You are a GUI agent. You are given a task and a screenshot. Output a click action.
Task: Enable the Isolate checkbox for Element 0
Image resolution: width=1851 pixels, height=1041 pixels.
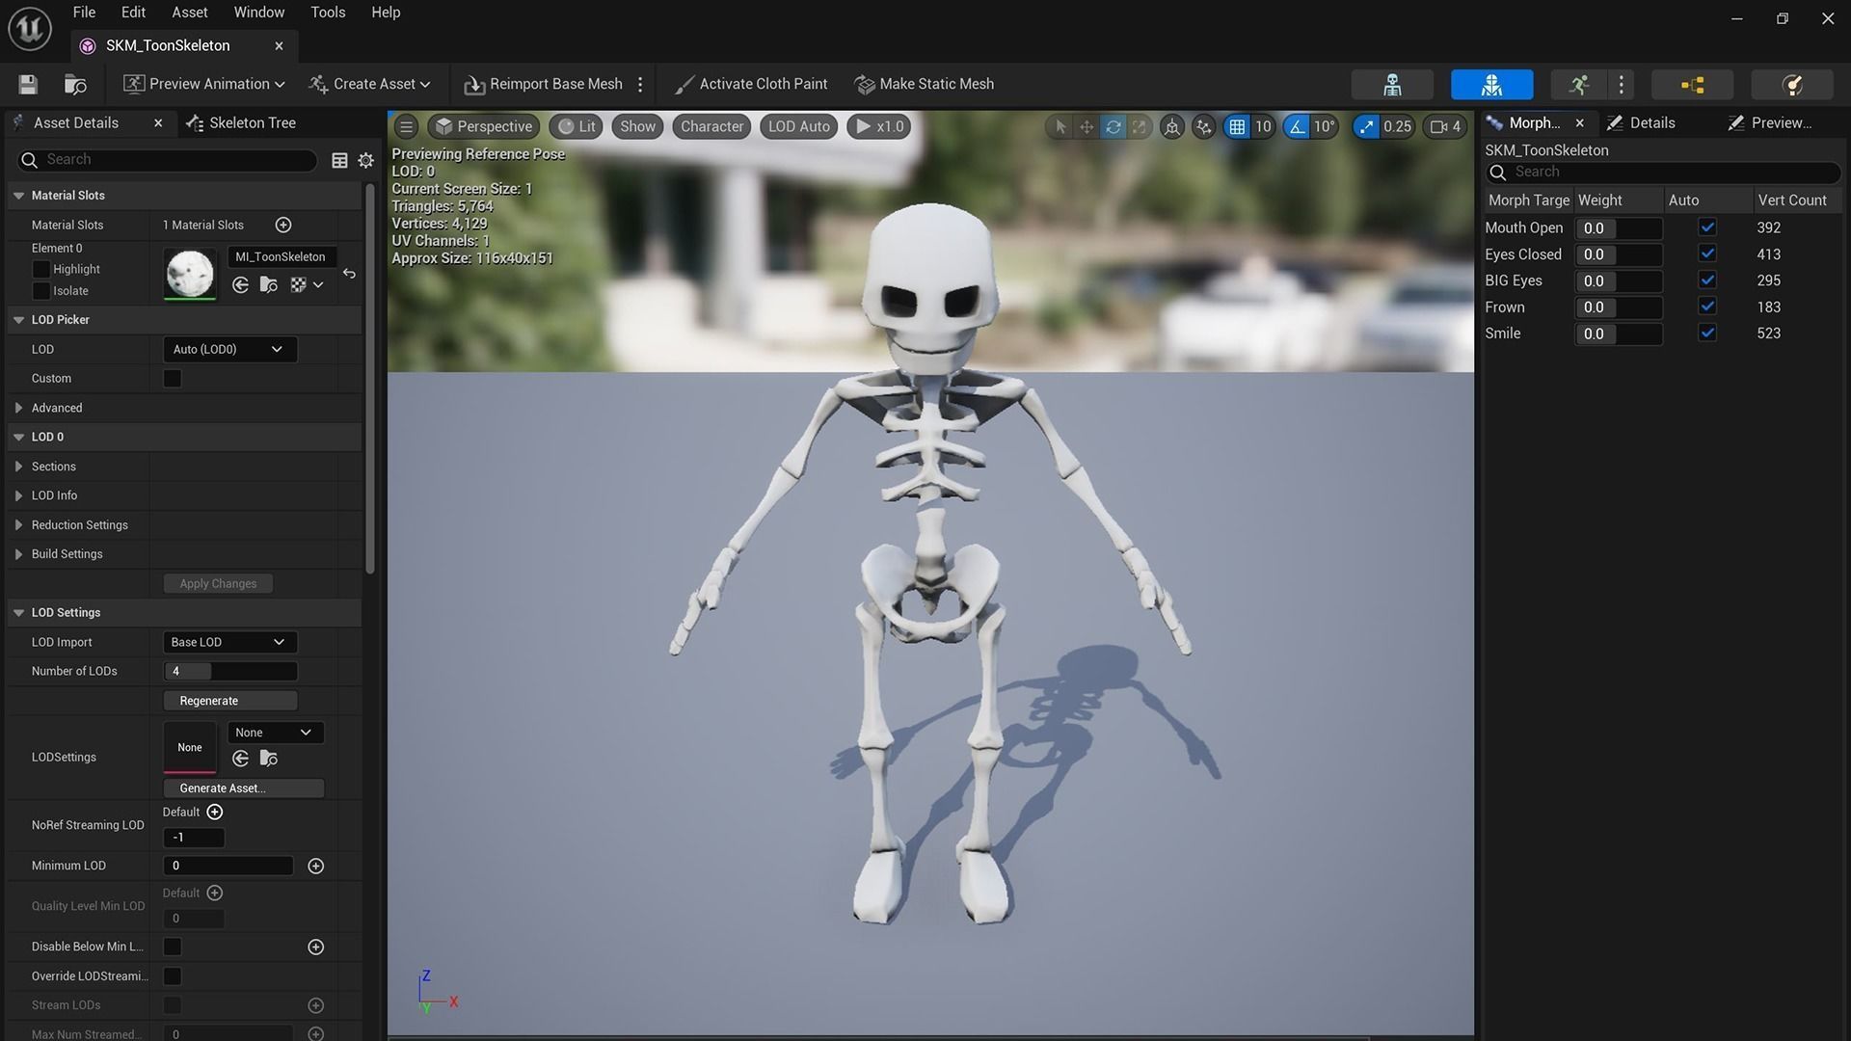point(40,291)
